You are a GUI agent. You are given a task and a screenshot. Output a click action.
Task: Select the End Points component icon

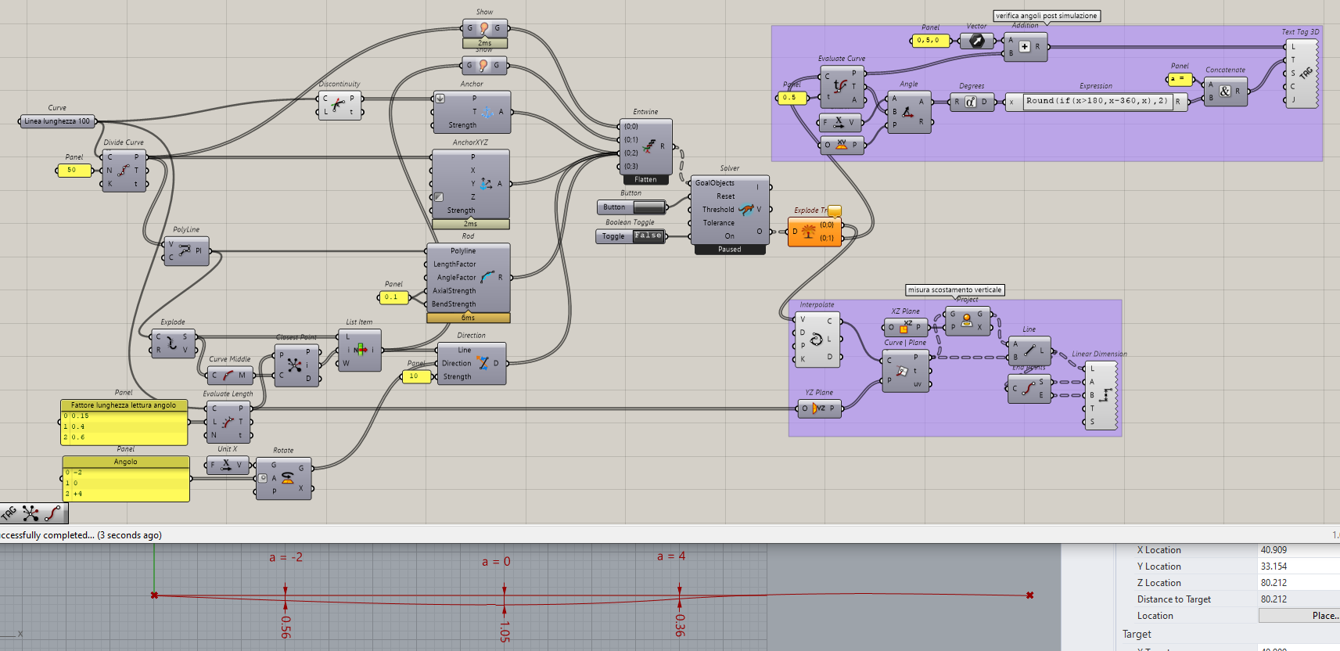1028,388
